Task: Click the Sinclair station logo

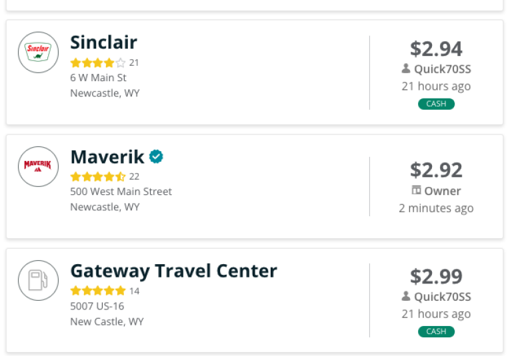Action: coord(38,53)
